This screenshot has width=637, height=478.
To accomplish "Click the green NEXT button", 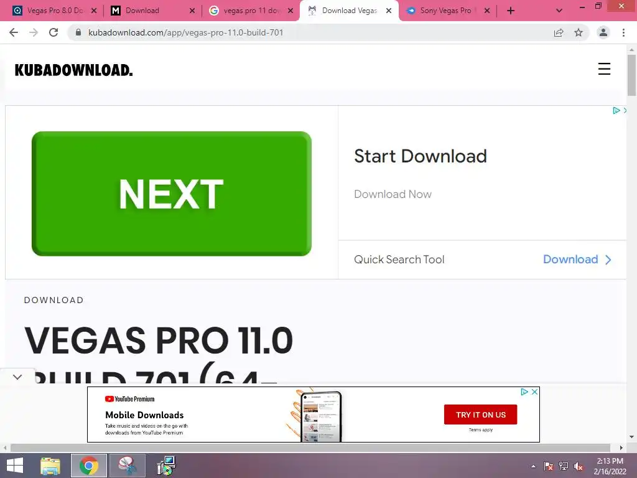I will pyautogui.click(x=172, y=194).
